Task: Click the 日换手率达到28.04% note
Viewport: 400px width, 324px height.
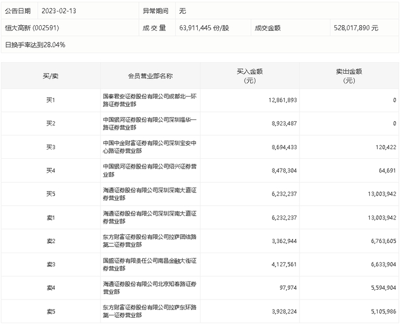Action: pyautogui.click(x=35, y=45)
